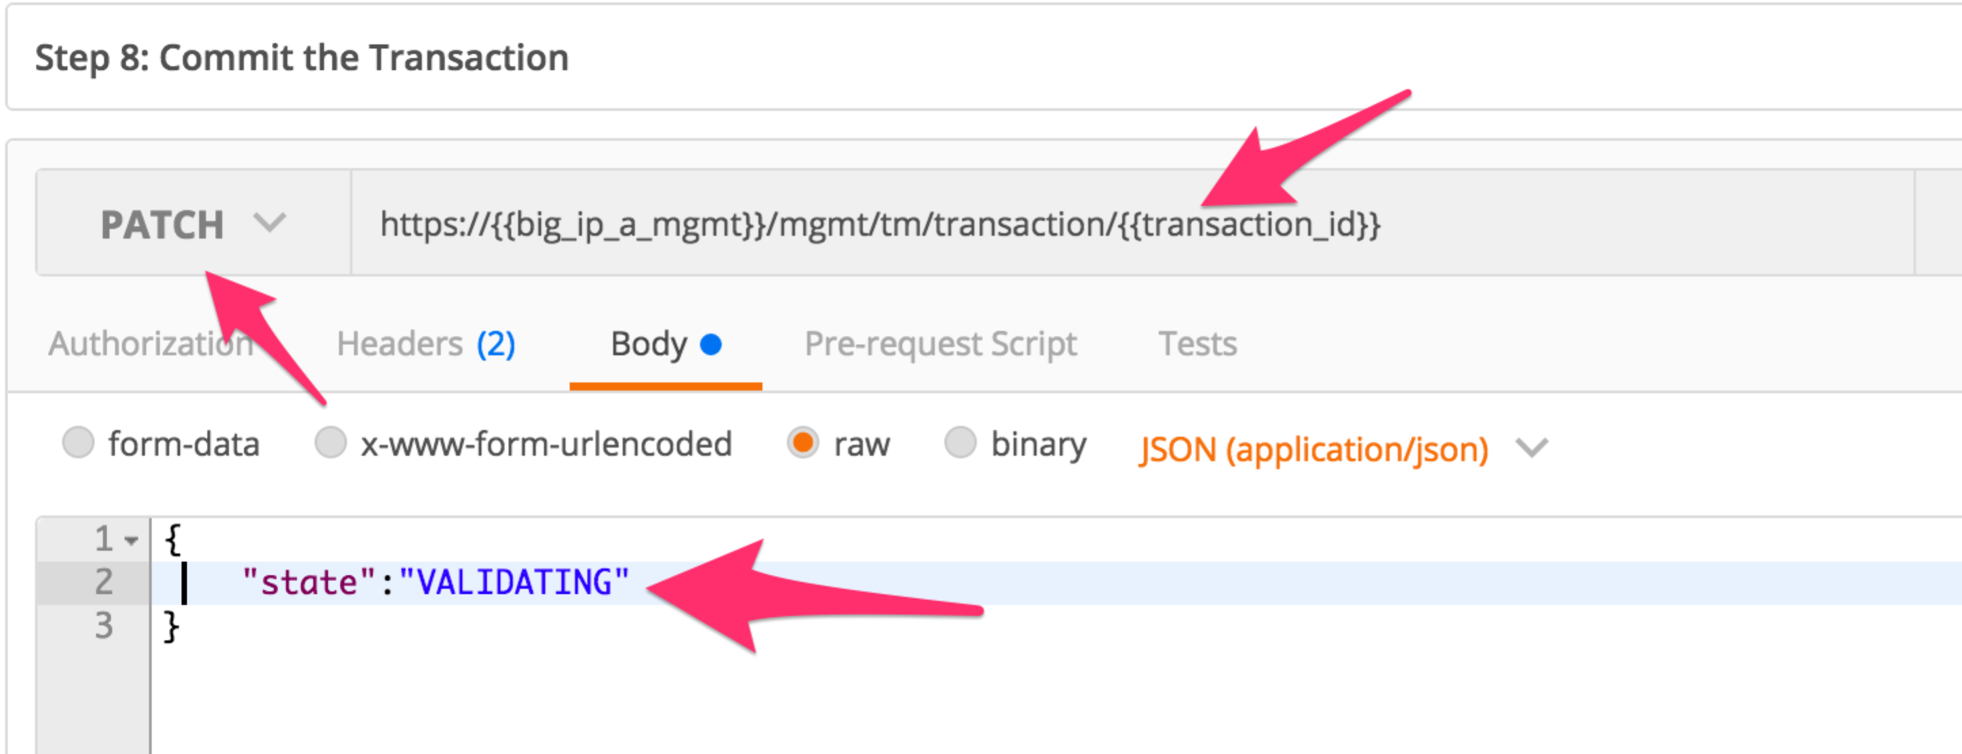Click the "state" key on line 2
This screenshot has height=754, width=1962.
tap(309, 582)
